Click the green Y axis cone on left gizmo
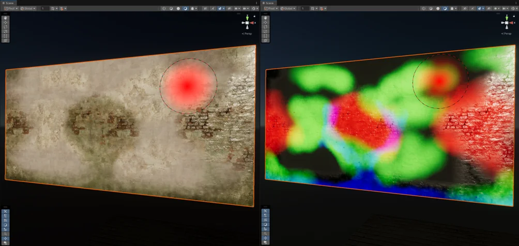Viewport: 519px width, 246px height. tap(247, 18)
